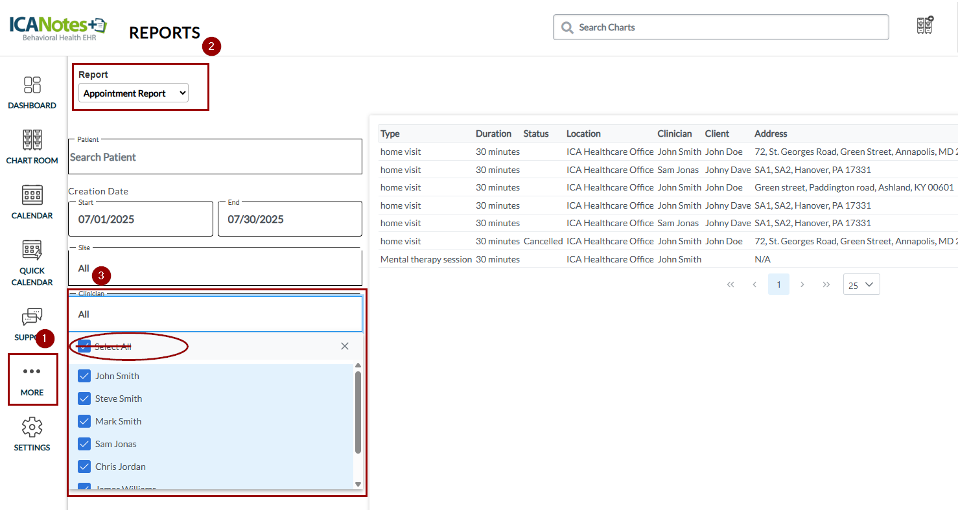Click the Search Patient field

pos(215,157)
